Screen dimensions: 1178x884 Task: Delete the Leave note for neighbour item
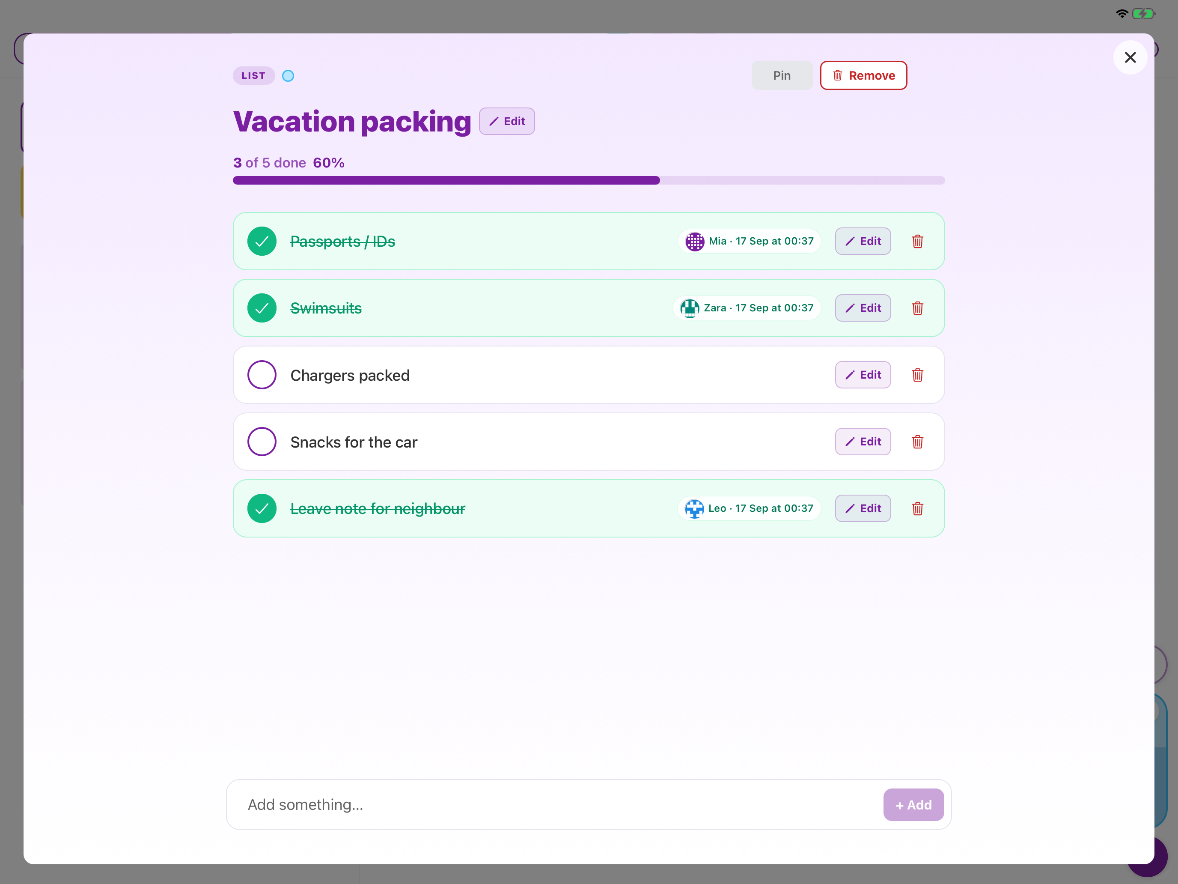tap(917, 509)
